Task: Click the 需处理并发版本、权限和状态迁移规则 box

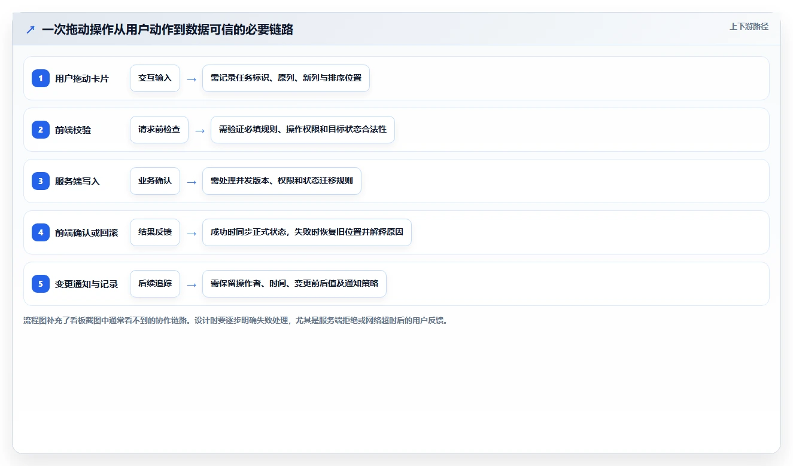Action: [282, 181]
